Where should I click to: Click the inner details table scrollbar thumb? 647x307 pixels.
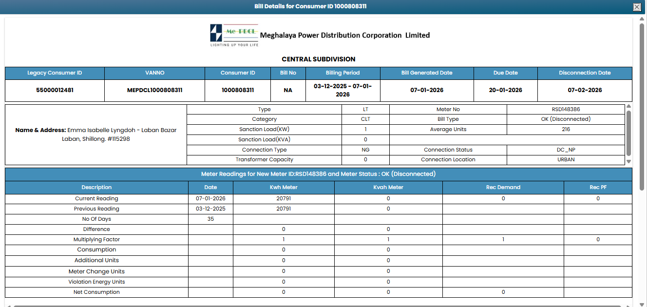coord(628,133)
